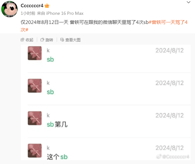
Task: Open Cccccccr4's Mickey Mouse profile avatar
Action: point(9,9)
